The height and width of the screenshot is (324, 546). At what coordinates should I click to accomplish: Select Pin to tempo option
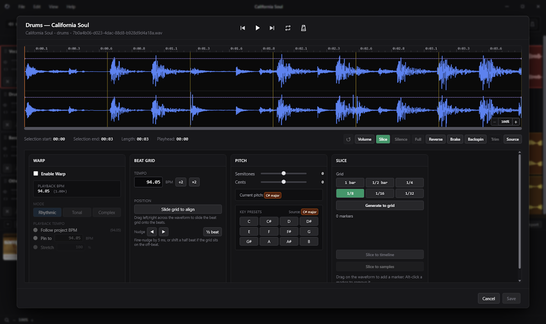36,238
